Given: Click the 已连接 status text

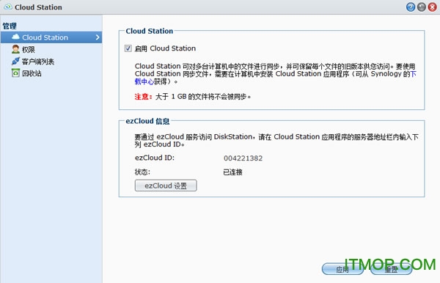Looking at the screenshot, I should (232, 172).
